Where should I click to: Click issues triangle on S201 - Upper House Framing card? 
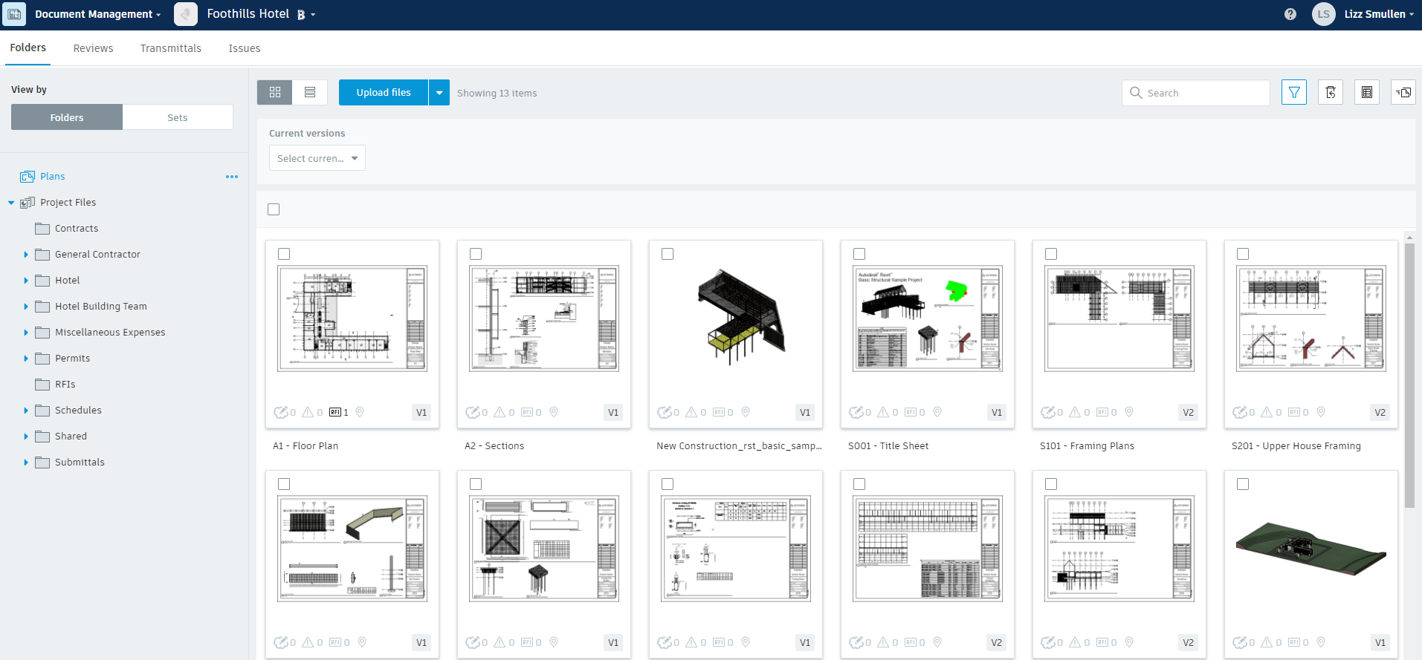(1267, 412)
